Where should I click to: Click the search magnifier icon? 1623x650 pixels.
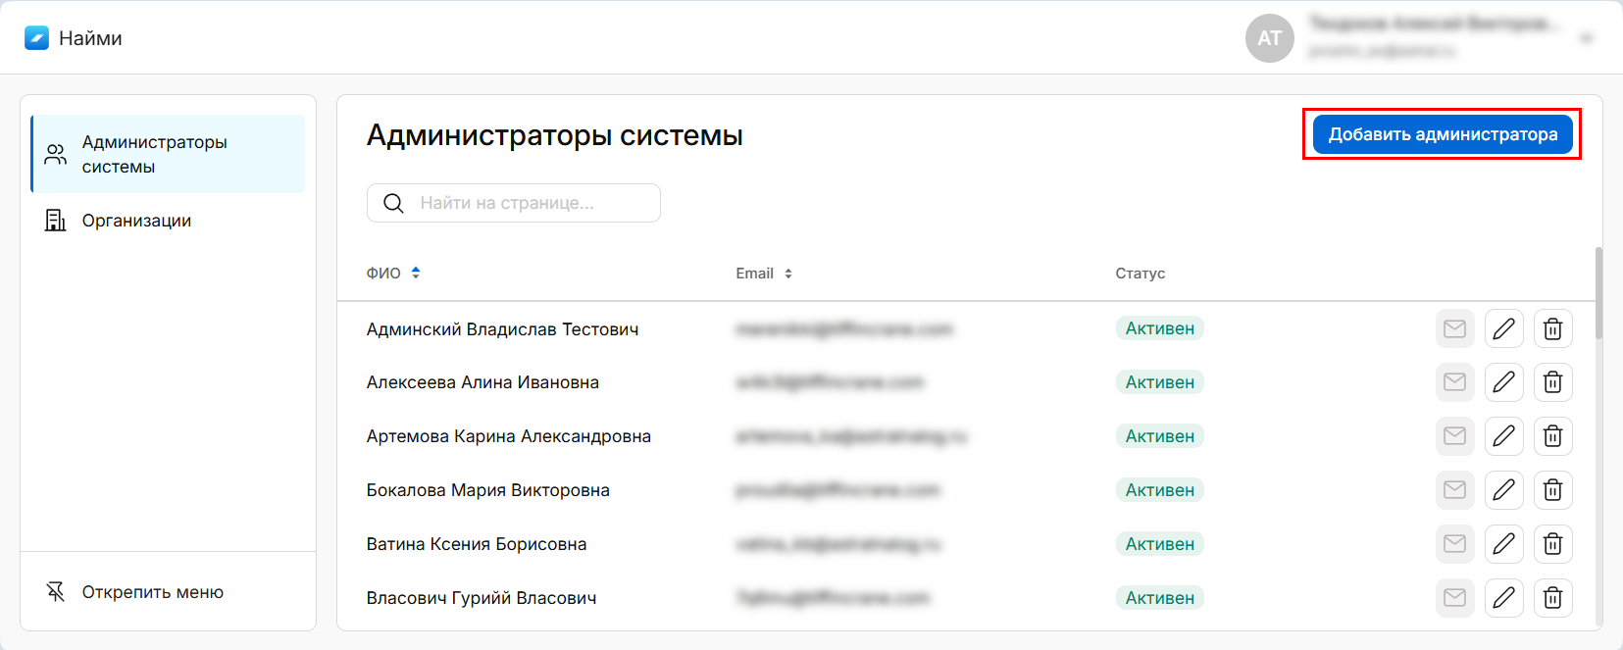393,203
